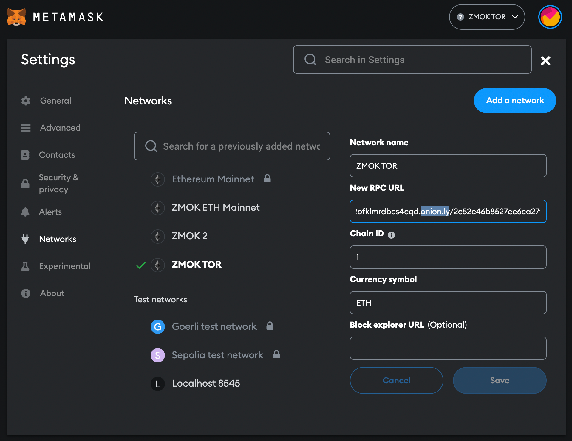
Task: Click the magnifier icon in network search
Action: (x=151, y=146)
